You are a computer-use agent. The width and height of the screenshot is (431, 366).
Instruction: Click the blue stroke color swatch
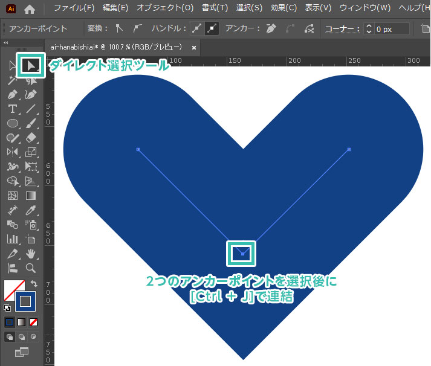coord(25,301)
